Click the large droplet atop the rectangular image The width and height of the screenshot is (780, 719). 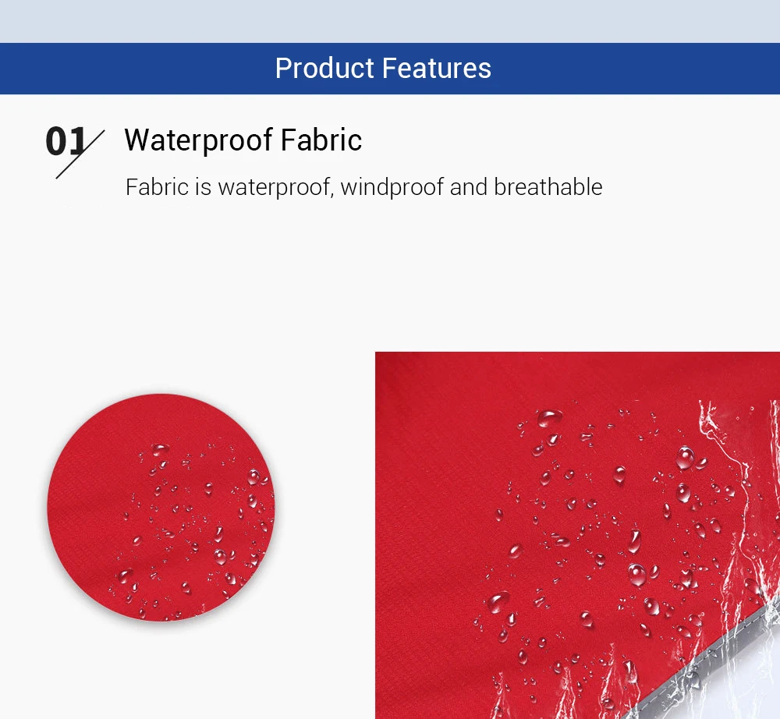pyautogui.click(x=549, y=417)
